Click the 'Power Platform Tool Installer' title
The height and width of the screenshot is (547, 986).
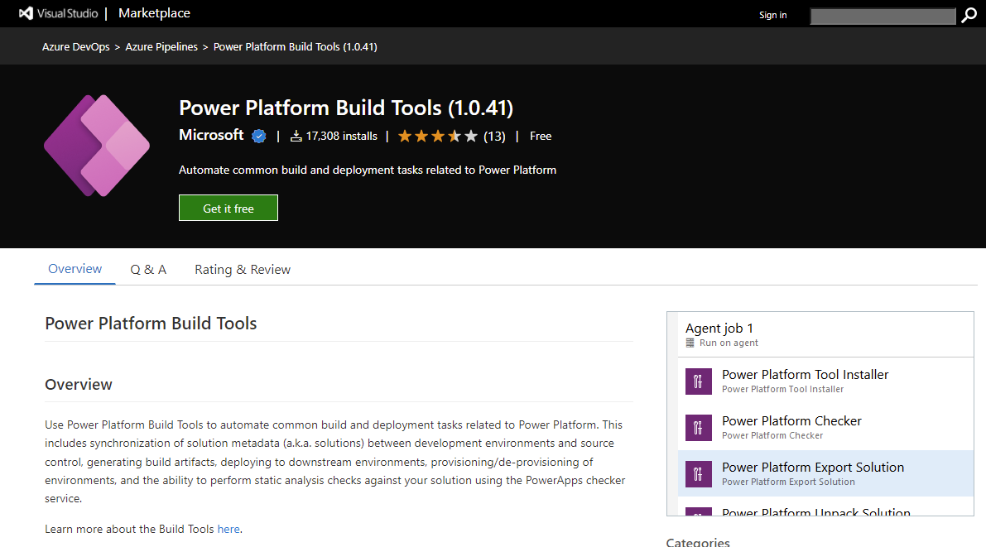coord(805,375)
